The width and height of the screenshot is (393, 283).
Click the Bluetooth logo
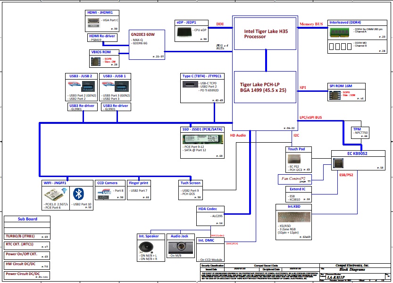click(78, 194)
